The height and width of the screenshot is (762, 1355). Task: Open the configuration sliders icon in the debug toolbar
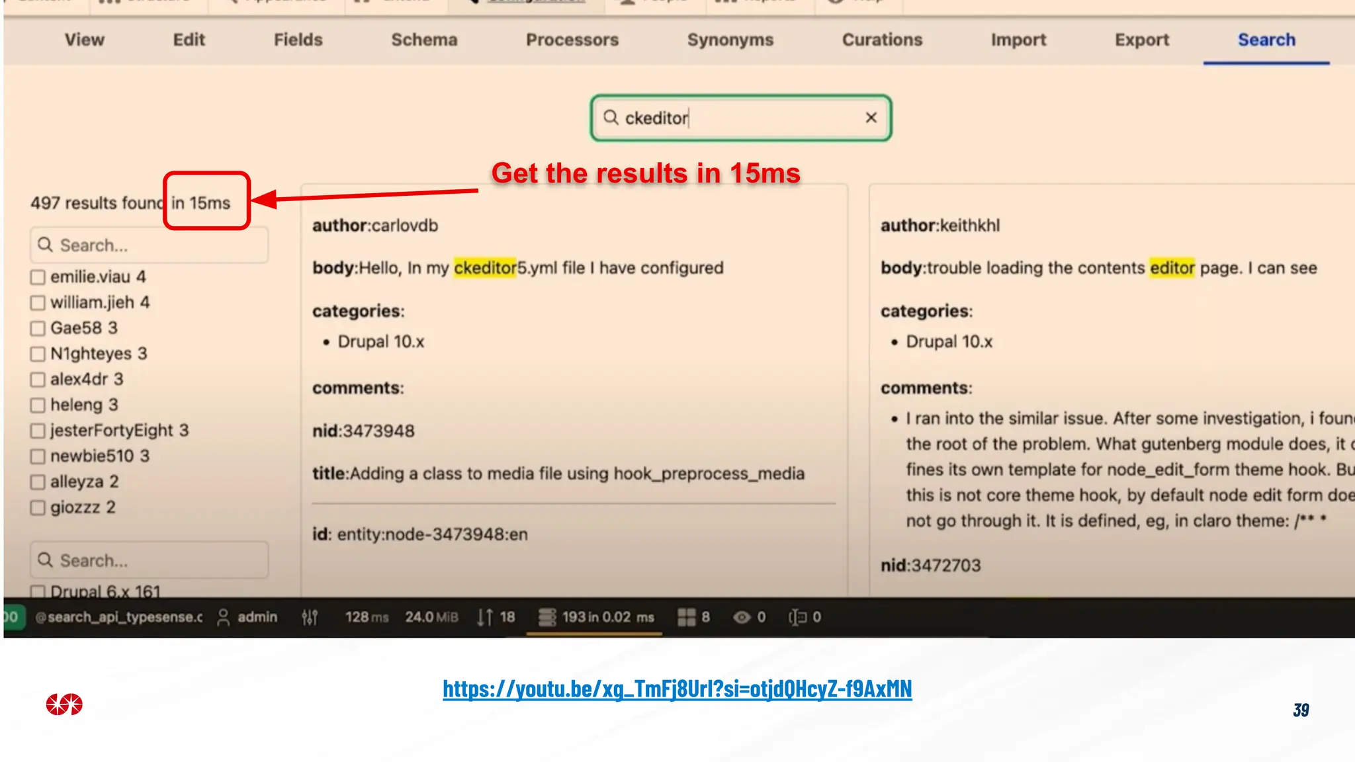pos(310,617)
